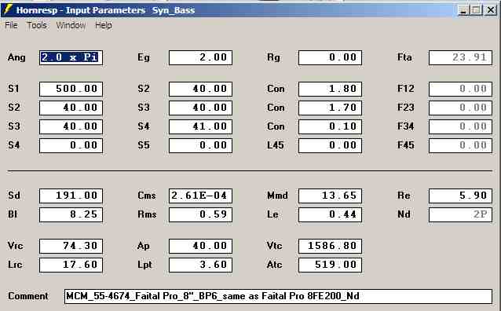Screen dimensions: 501x311
Task: Click the S2 field in the F23 row
Action: (71, 108)
